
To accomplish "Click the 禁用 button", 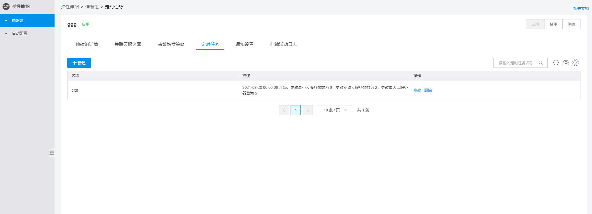I will point(553,25).
